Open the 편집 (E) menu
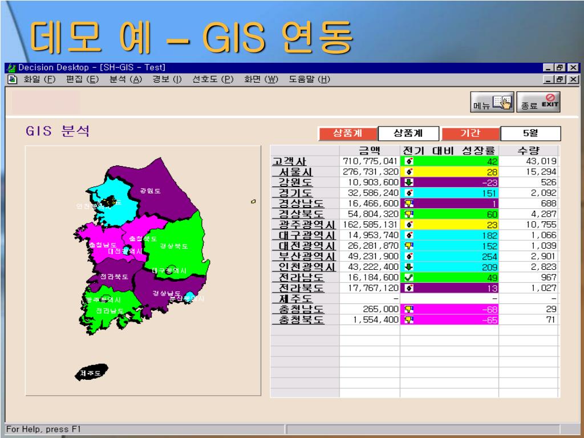The width and height of the screenshot is (584, 438). point(82,79)
